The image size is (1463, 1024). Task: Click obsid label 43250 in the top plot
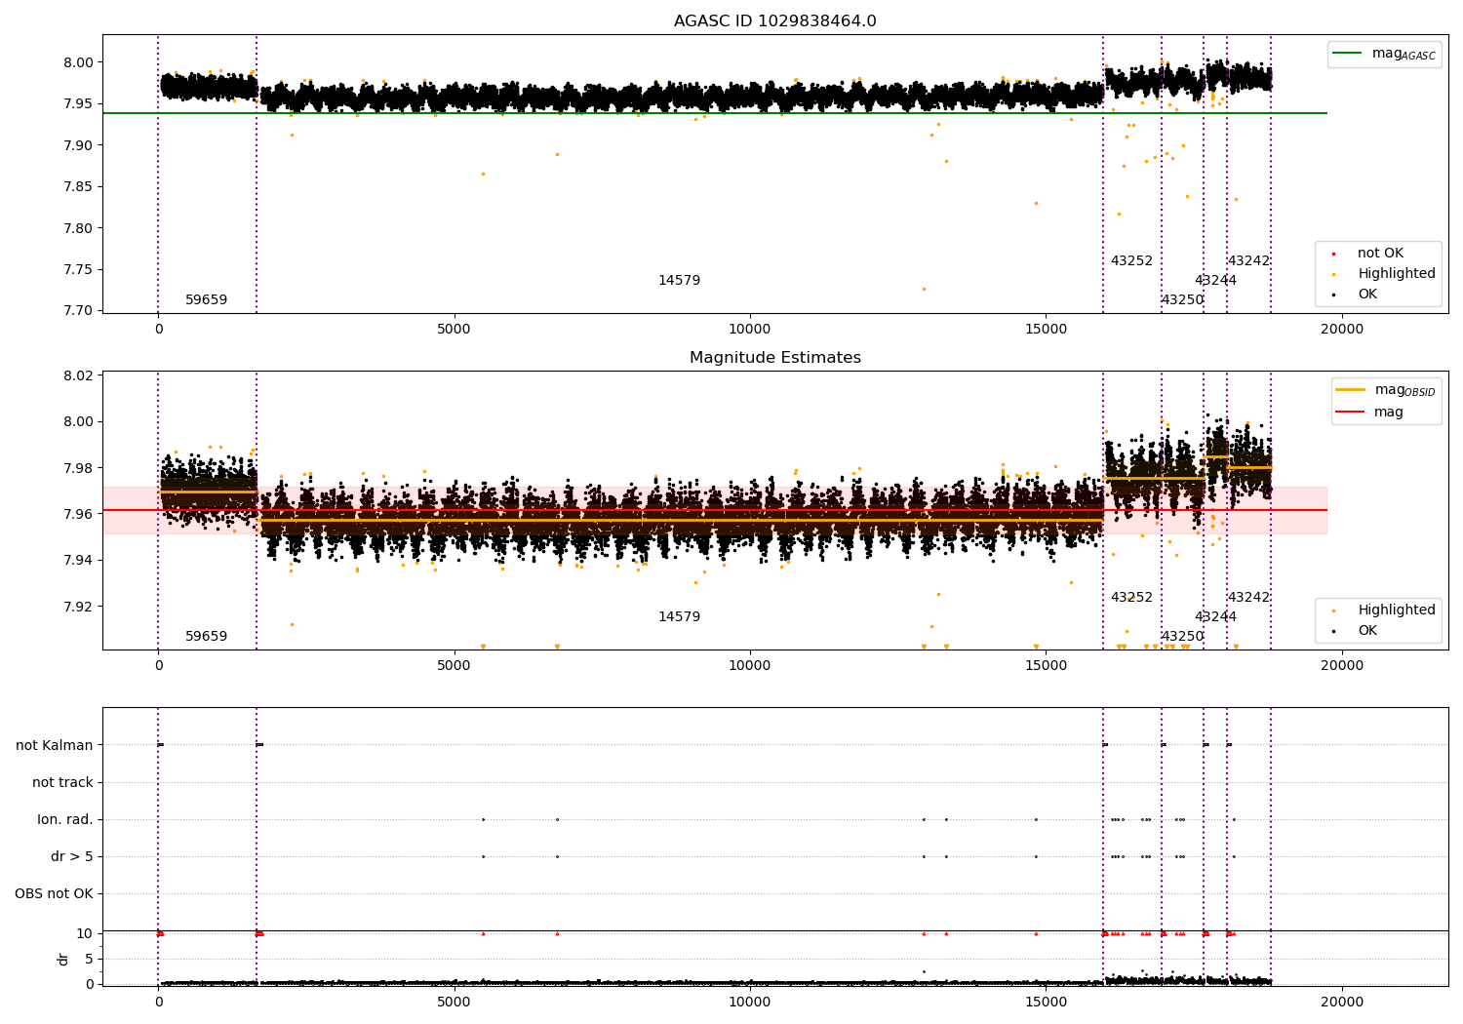pyautogui.click(x=1182, y=300)
